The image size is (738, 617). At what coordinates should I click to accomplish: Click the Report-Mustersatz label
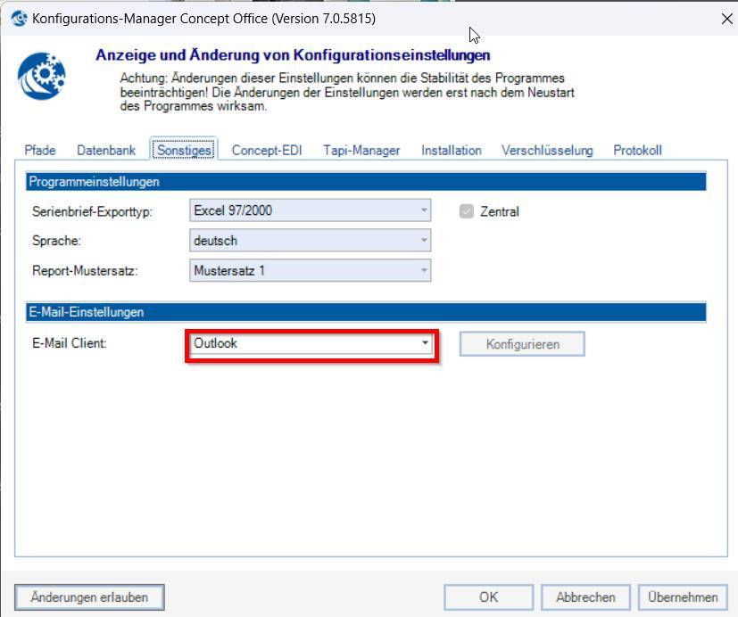point(85,271)
